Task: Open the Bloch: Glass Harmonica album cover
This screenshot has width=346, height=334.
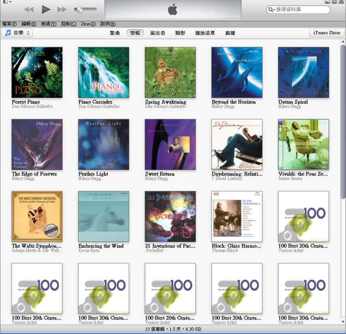Action: [237, 216]
